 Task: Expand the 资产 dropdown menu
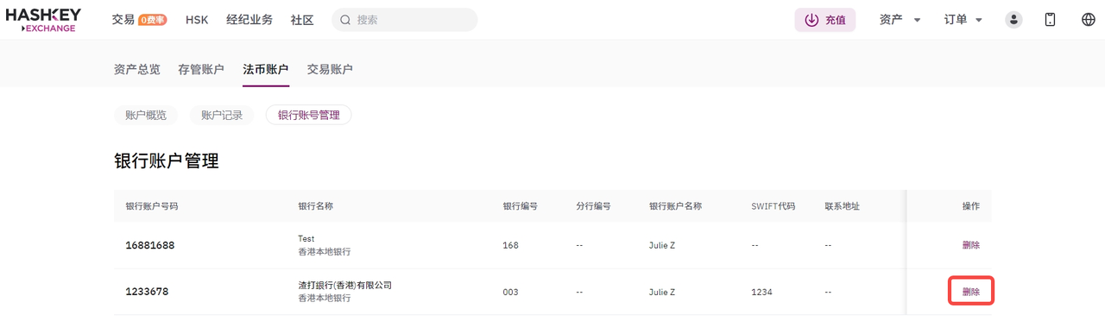click(900, 20)
